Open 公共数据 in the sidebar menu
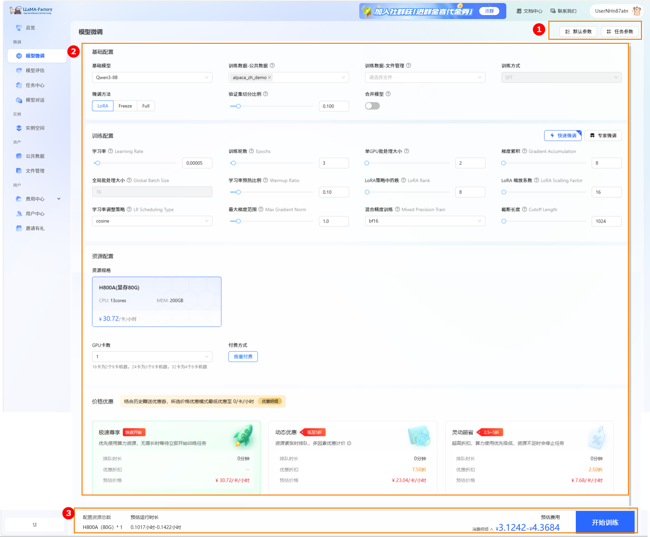This screenshot has width=650, height=537. pos(35,156)
